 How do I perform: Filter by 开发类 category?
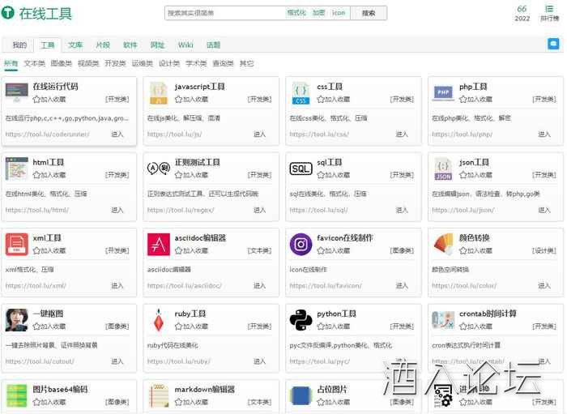(115, 63)
